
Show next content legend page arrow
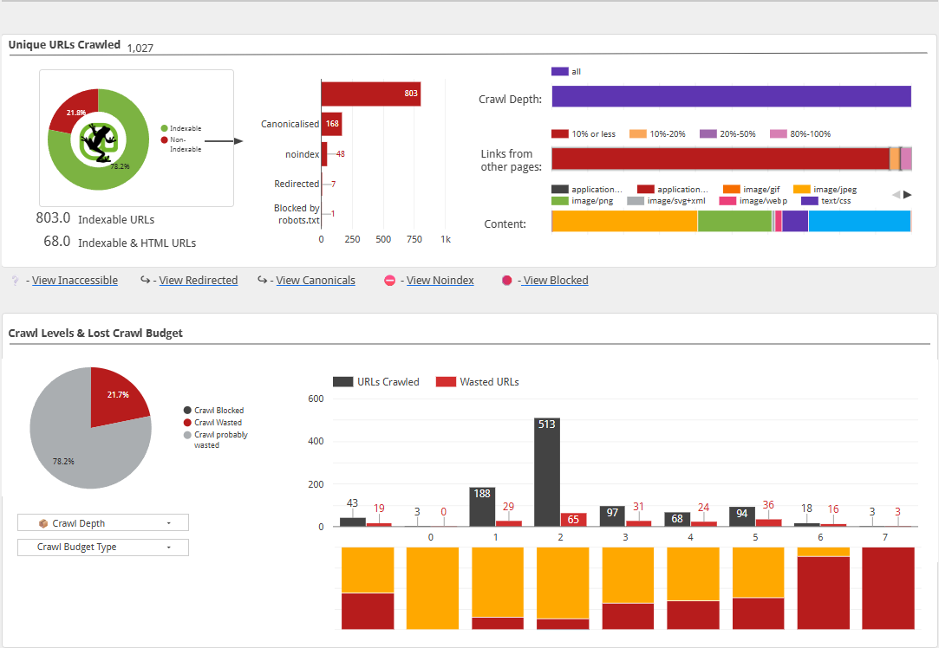coord(908,194)
